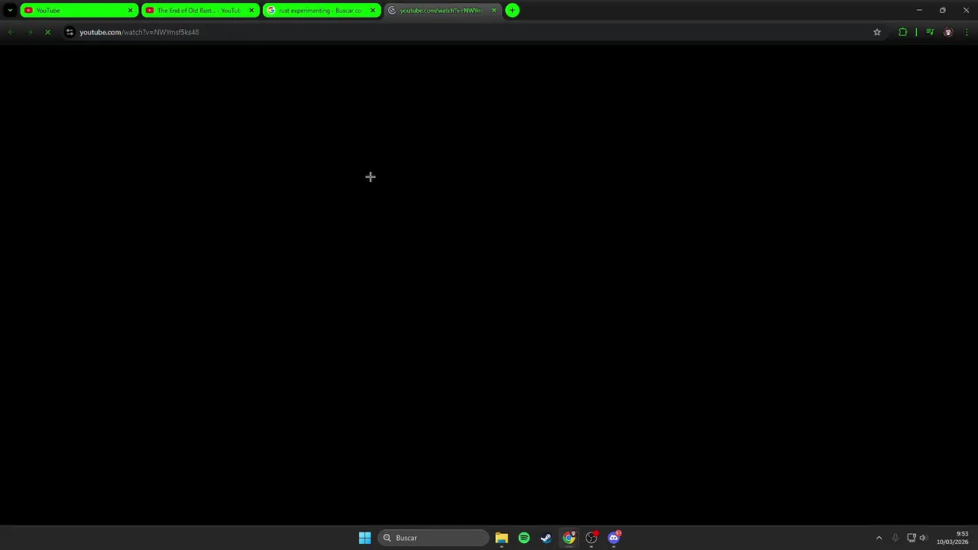Viewport: 978px width, 550px height.
Task: Open The End of Old Rust tab
Action: click(200, 10)
